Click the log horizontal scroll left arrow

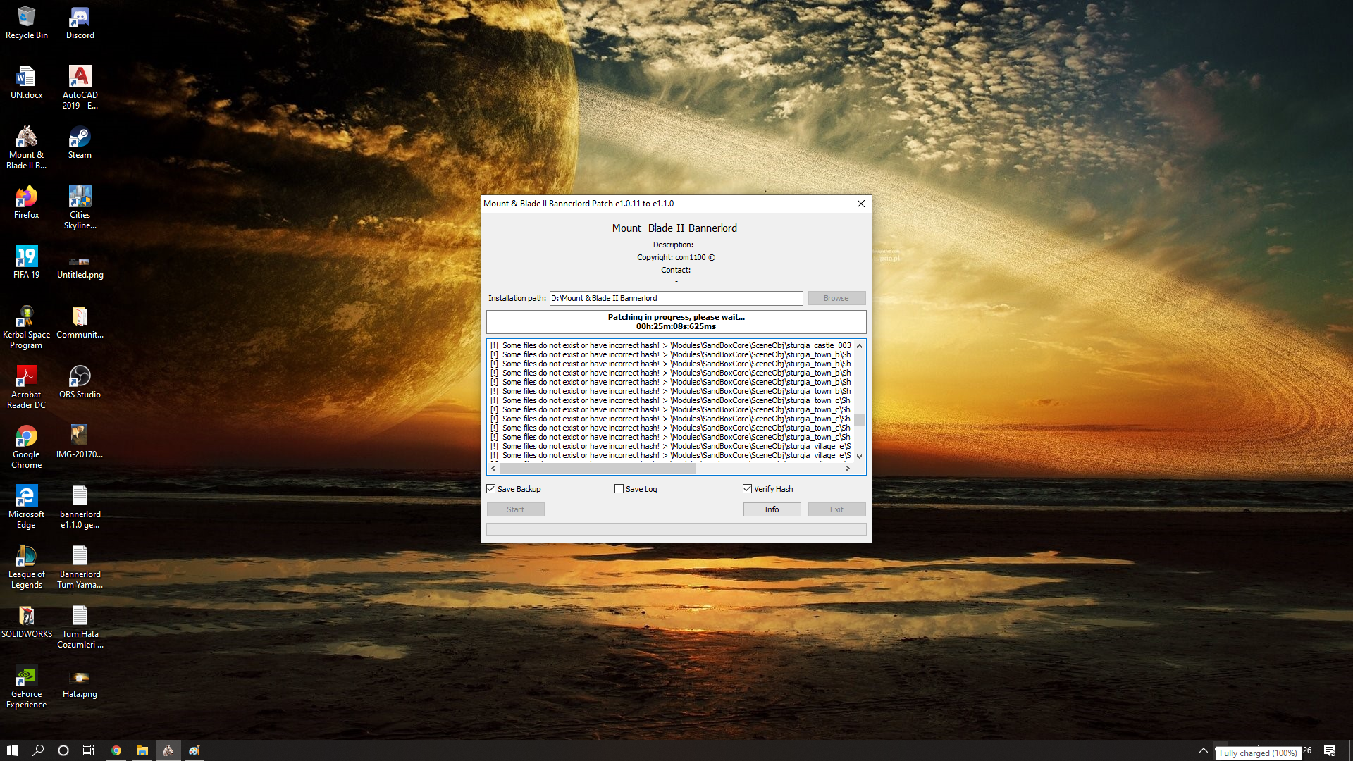click(493, 468)
